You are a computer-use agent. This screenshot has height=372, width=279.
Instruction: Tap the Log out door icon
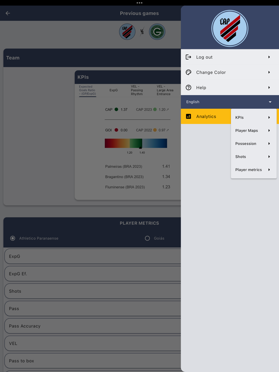pyautogui.click(x=189, y=57)
